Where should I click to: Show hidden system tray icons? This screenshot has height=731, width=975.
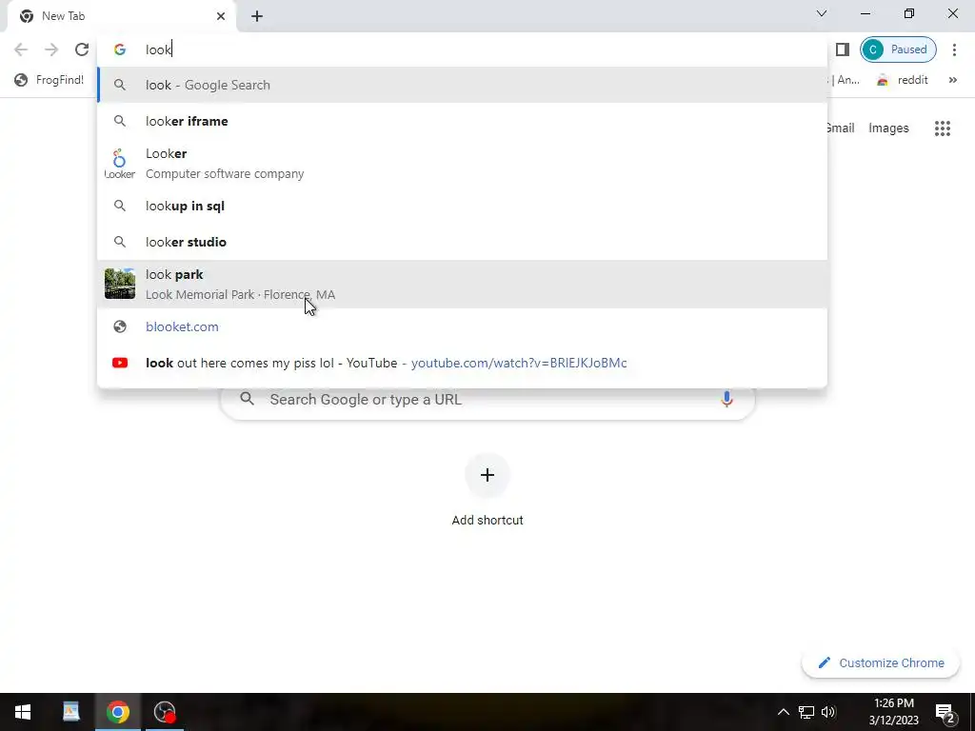coord(784,712)
